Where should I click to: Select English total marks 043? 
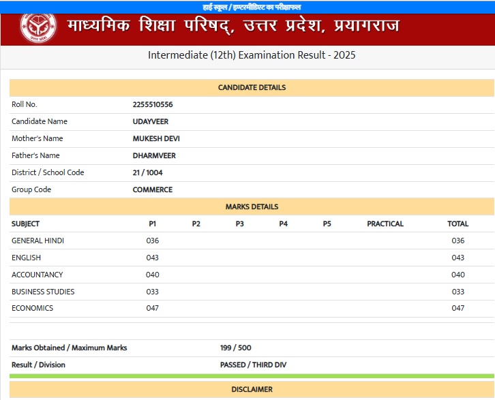[x=457, y=258]
